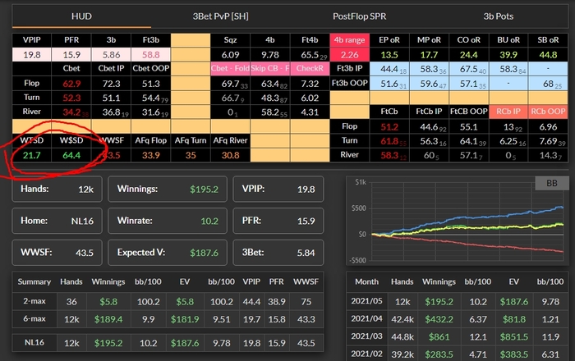Open the Home NL16 stat box
This screenshot has height=361, width=575.
pos(56,221)
